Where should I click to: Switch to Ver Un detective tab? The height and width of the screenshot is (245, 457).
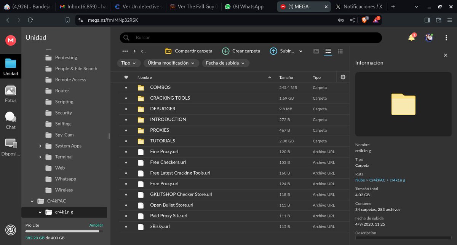[x=139, y=6]
